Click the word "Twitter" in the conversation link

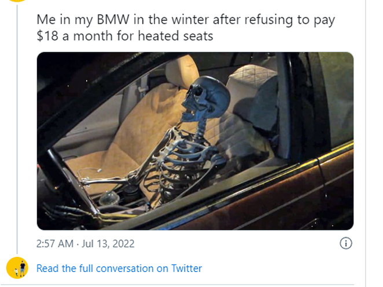point(186,269)
